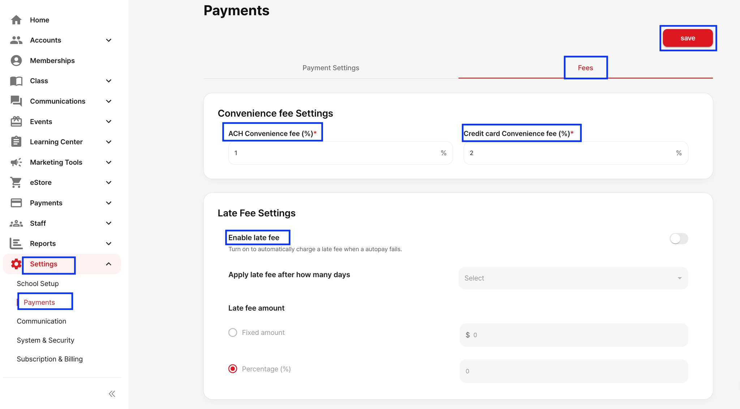Select the Fixed amount radio button
The image size is (740, 409).
[x=233, y=332]
